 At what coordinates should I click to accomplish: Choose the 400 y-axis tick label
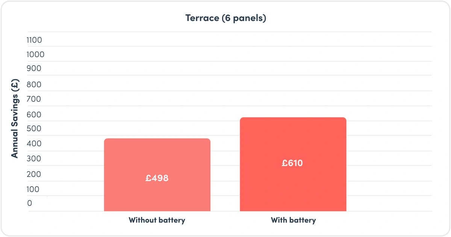click(34, 144)
